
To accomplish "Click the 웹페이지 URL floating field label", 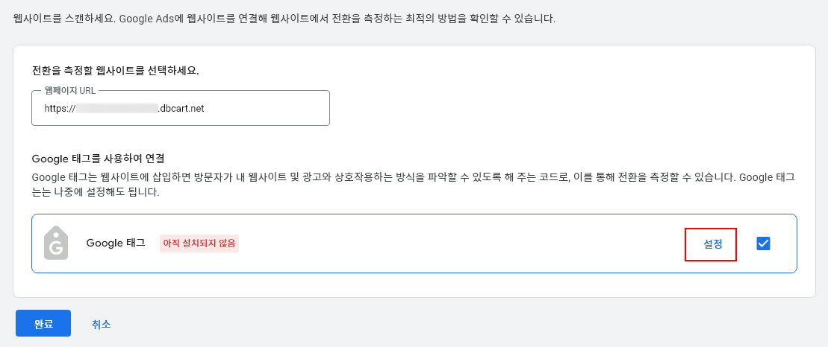I will [69, 91].
